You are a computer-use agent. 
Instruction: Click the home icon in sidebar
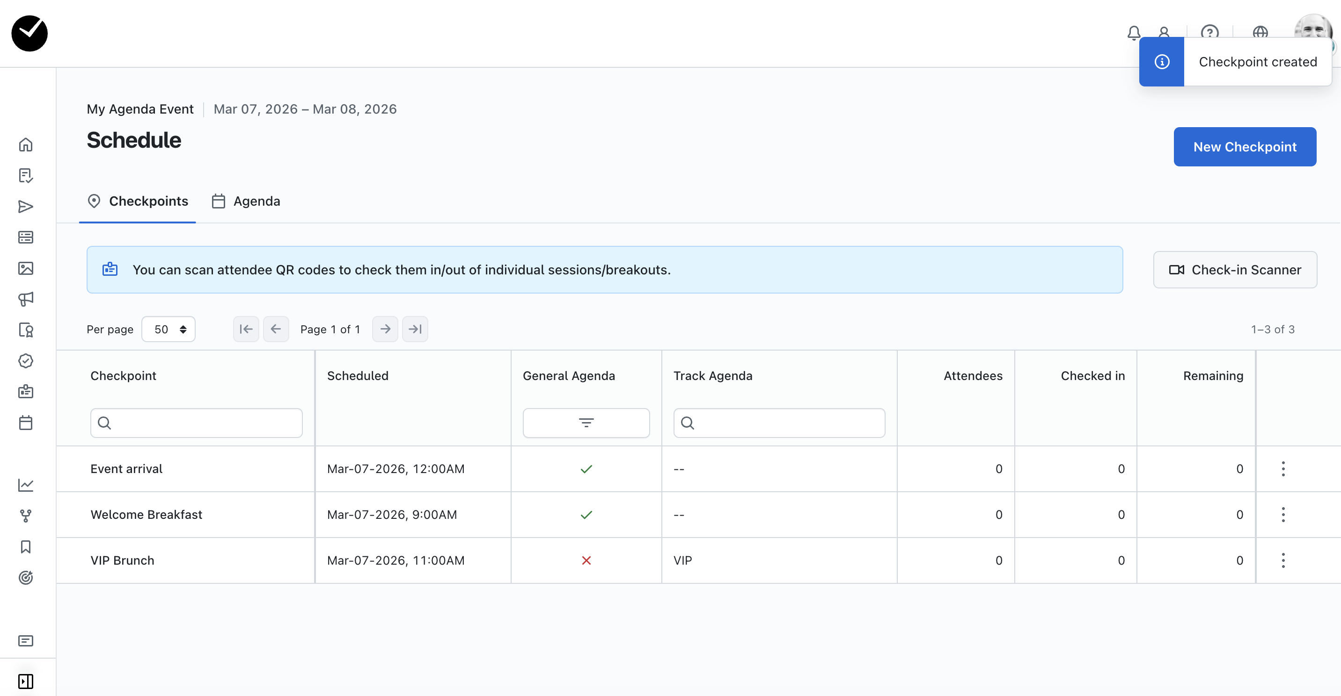(25, 144)
